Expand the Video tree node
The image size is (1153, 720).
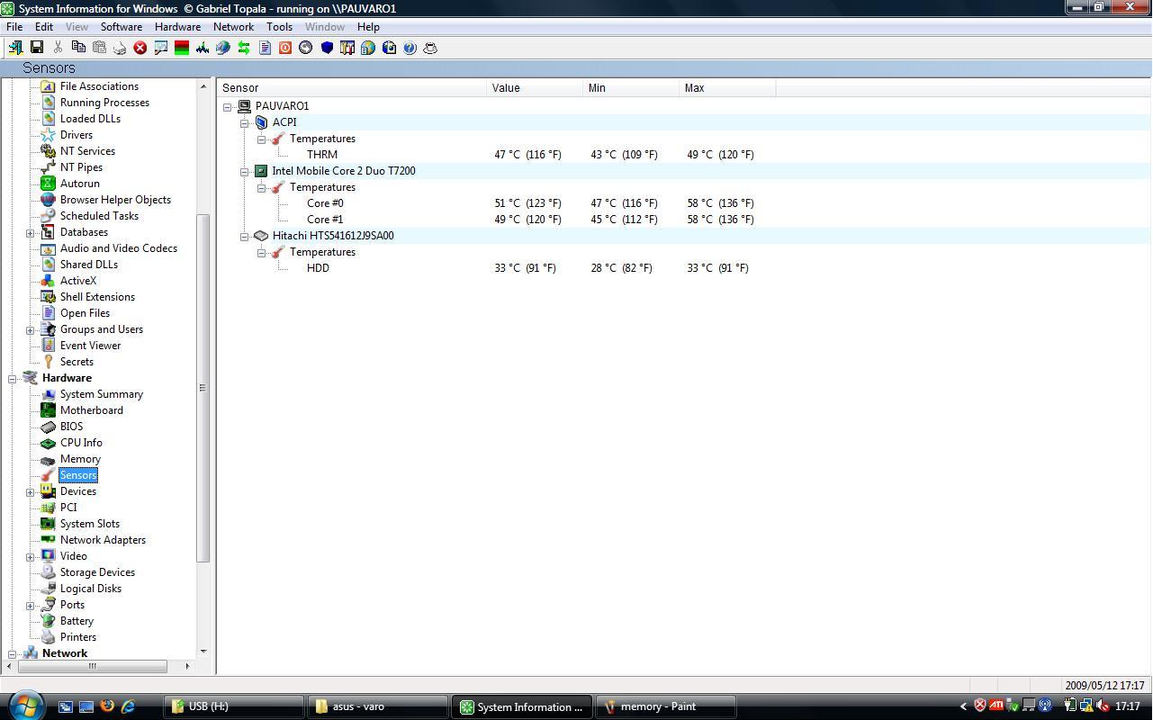30,556
